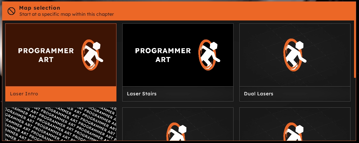Click the circle-slash icon beside Map selection
This screenshot has height=143, width=359.
[x=11, y=11]
